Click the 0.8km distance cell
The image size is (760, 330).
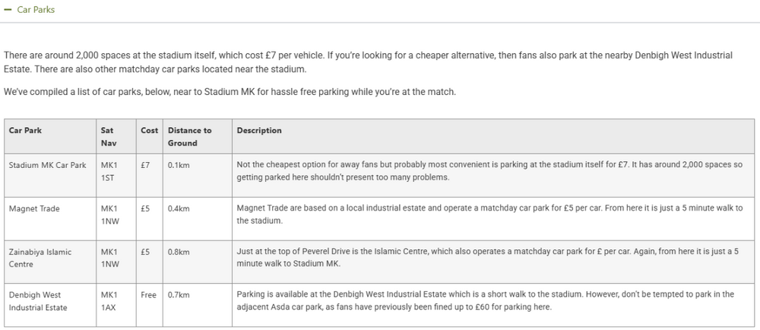coord(179,252)
